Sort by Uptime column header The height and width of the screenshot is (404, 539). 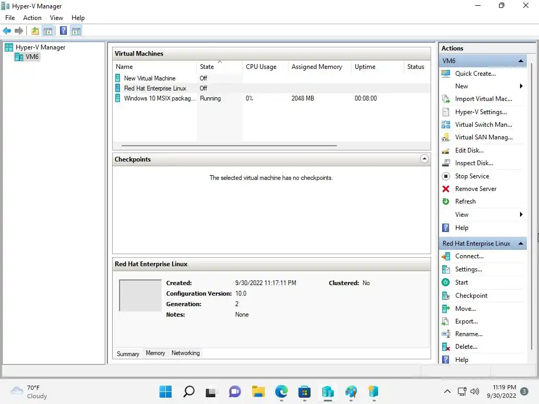[x=377, y=67]
